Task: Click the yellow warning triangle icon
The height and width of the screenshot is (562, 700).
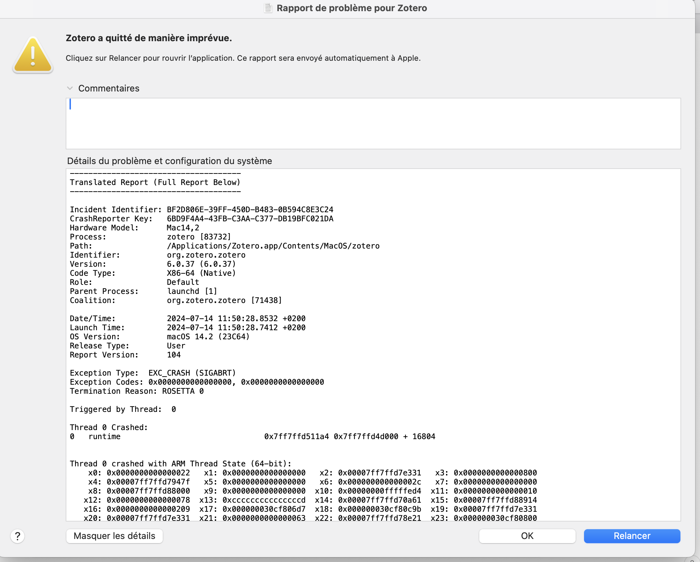Action: [33, 55]
